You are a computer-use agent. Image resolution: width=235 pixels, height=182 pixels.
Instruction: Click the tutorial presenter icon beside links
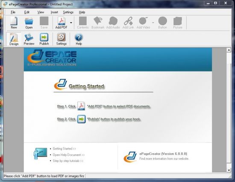point(40,153)
